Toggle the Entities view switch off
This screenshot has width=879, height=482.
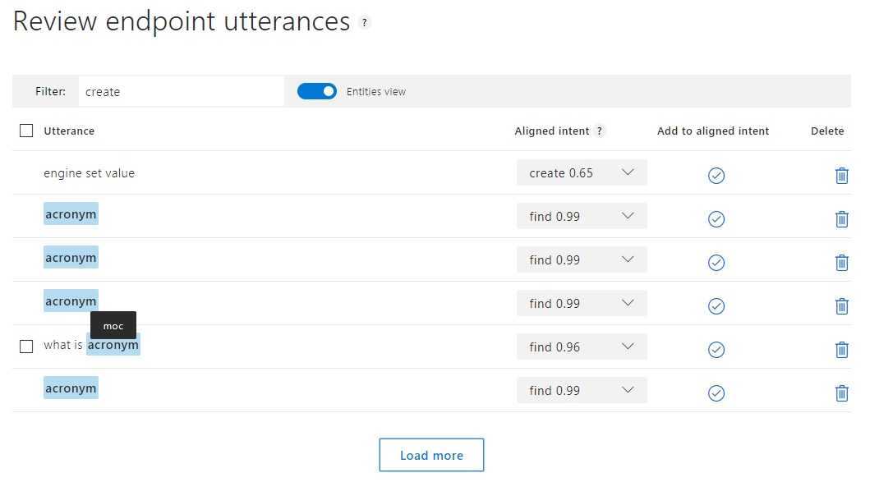click(x=316, y=91)
